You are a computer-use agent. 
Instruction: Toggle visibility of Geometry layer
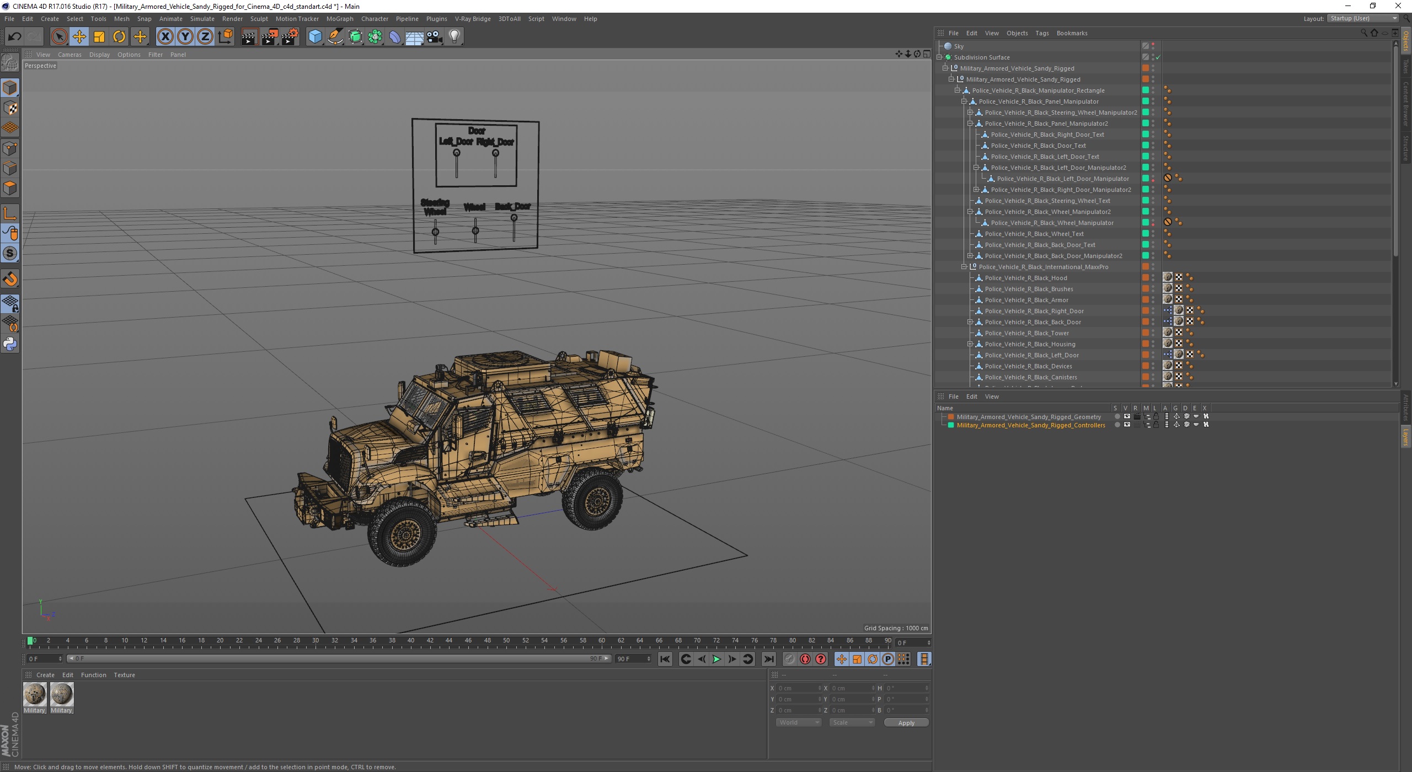coord(1127,417)
